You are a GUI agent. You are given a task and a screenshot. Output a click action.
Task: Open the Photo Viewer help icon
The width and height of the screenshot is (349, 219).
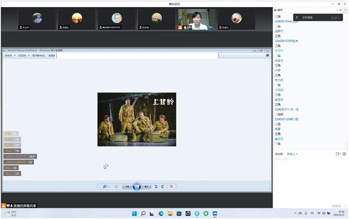[x=267, y=55]
